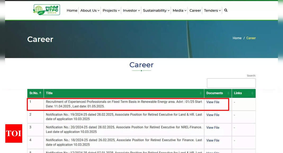
Task: Open the Investor dropdown menu
Action: [x=131, y=11]
